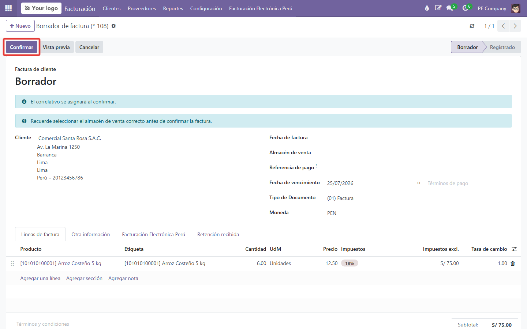This screenshot has height=329, width=527.
Task: Open the apps grid menu icon
Action: [x=8, y=8]
